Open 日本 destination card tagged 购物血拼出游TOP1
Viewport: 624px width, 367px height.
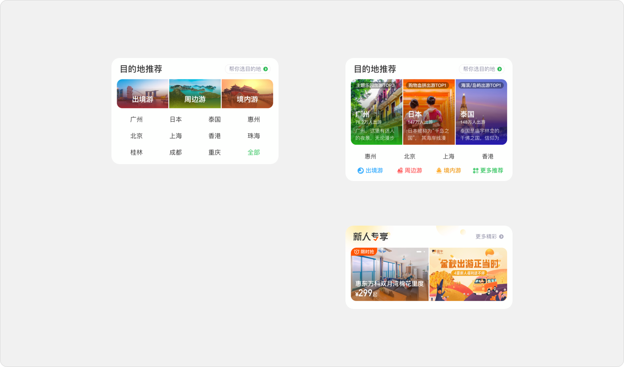coord(429,112)
